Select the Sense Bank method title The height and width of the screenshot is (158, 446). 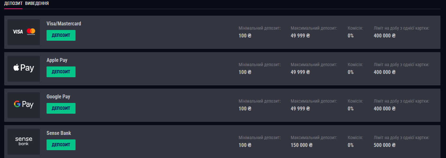59,133
